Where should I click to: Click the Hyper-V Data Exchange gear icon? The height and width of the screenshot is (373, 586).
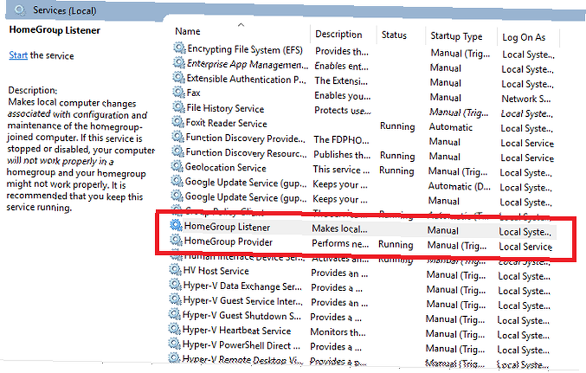pyautogui.click(x=175, y=284)
